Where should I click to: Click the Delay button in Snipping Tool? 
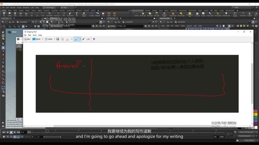(49, 39)
